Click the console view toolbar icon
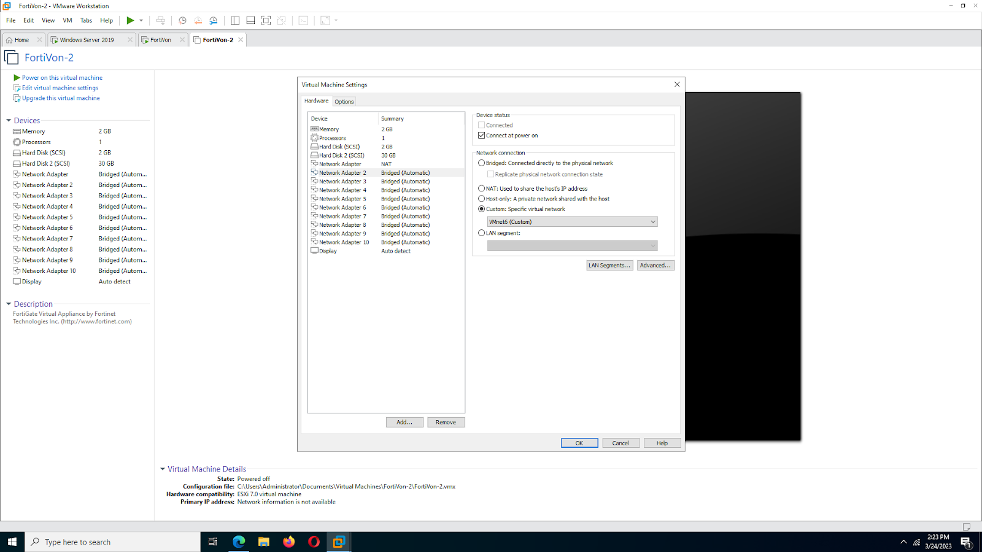 click(x=303, y=20)
